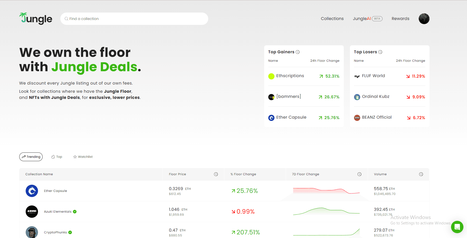Open FLUF World from Top Losers
Screen dimensions: 467x238
tap(374, 76)
